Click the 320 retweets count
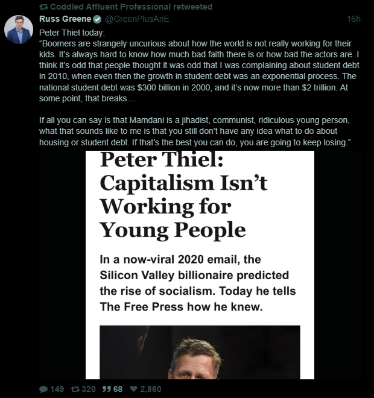Image resolution: width=374 pixels, height=398 pixels. point(88,389)
